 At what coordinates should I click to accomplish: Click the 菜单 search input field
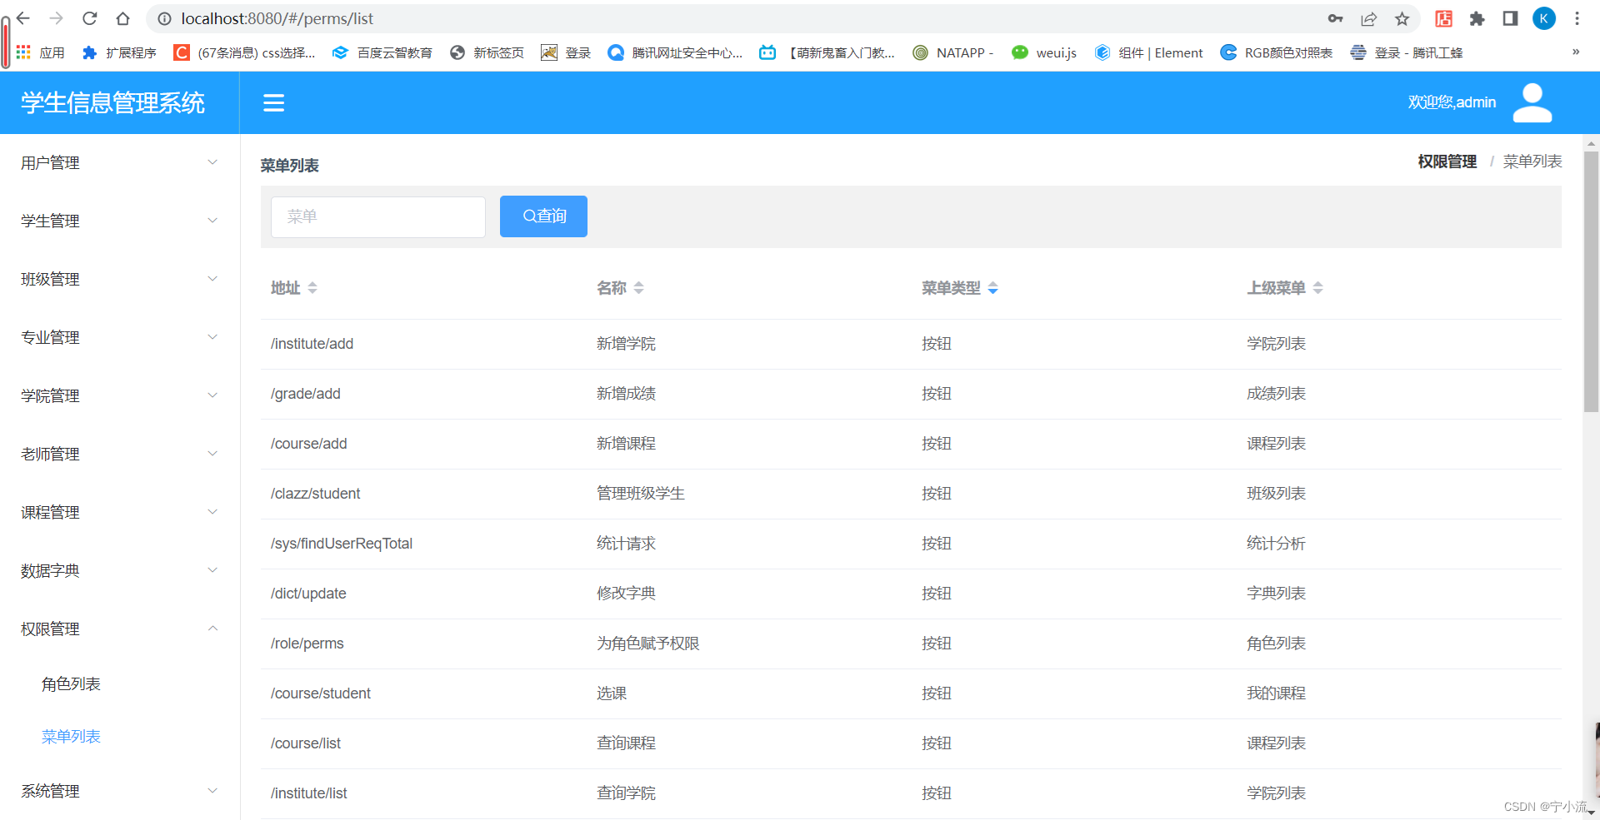[x=378, y=216]
